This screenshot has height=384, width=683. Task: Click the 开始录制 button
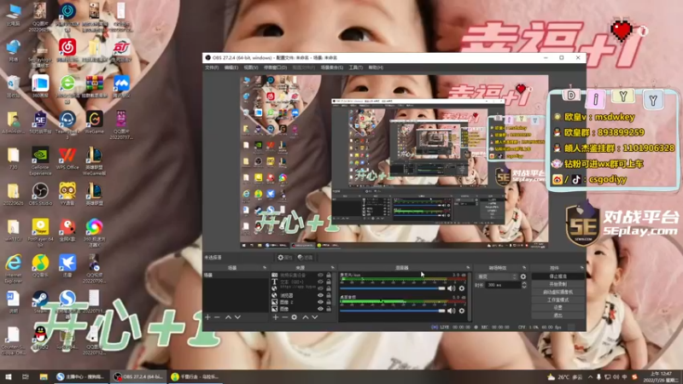tap(557, 284)
